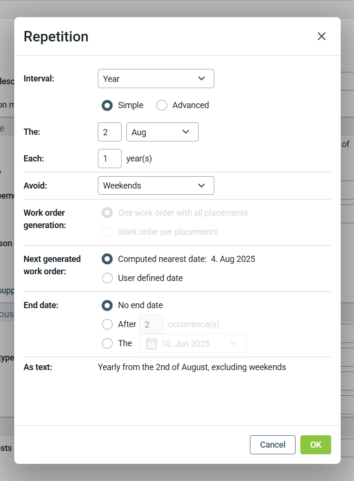Click the day number field containing 2
This screenshot has height=481, width=354.
[110, 132]
